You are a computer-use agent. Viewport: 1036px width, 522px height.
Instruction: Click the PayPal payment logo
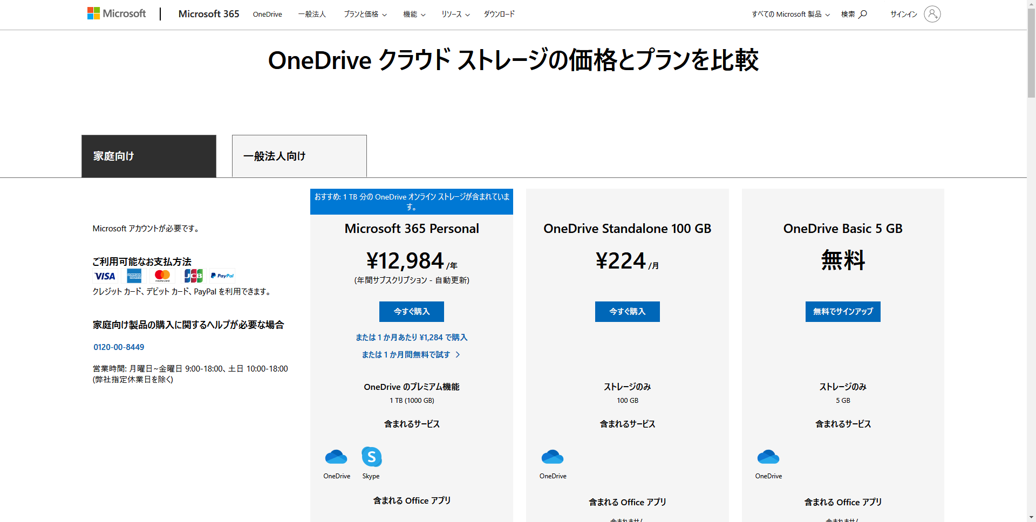pos(222,276)
